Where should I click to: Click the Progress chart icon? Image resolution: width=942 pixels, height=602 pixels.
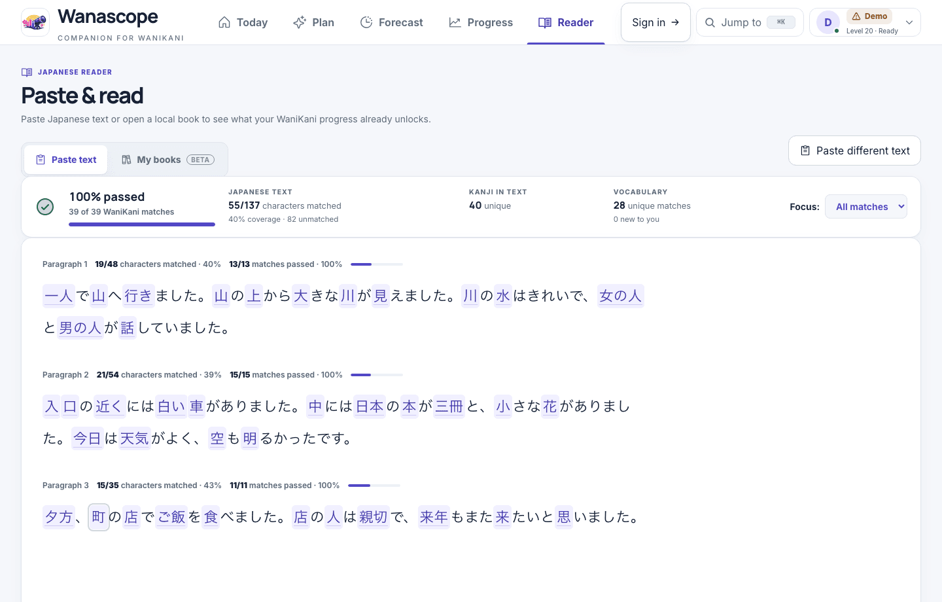tap(455, 22)
